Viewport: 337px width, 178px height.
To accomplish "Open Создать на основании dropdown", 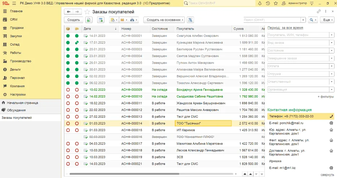I will [x=164, y=20].
